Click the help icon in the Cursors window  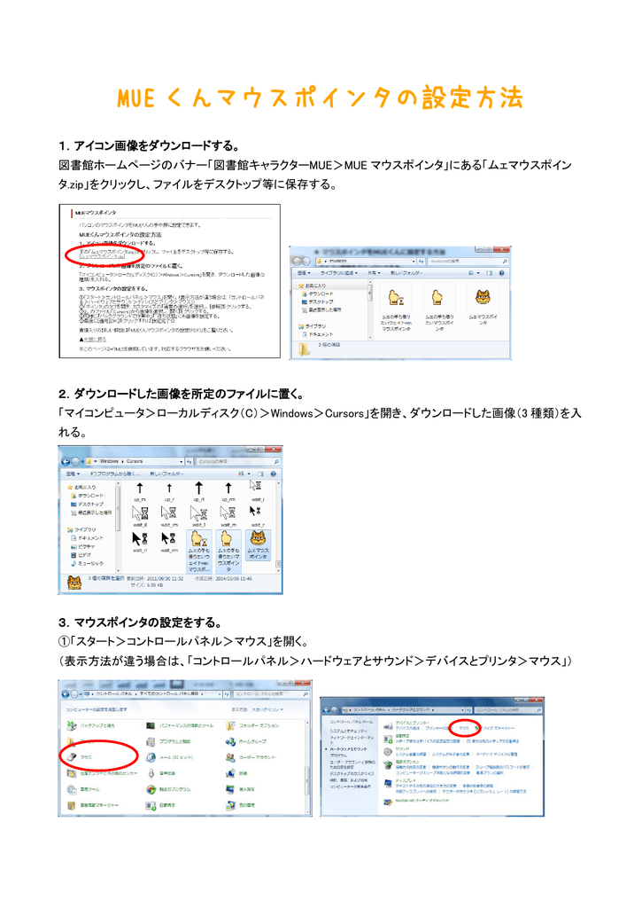[x=273, y=474]
